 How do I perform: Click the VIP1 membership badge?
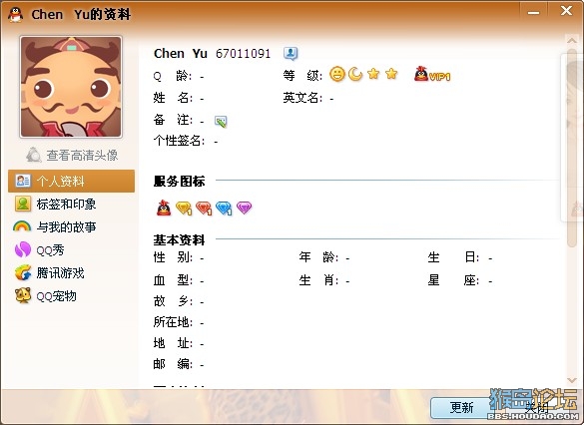click(432, 74)
